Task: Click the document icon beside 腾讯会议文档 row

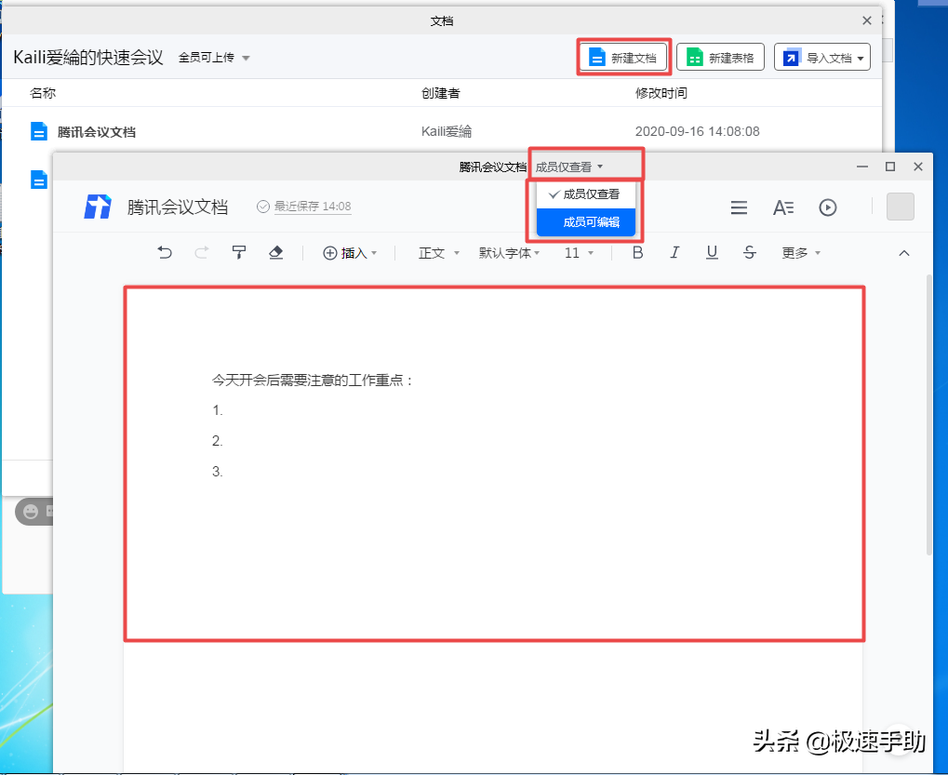Action: [39, 131]
